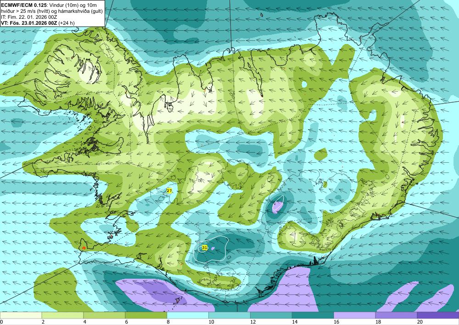
Task: Select the light cyan legend swatch between 8 and 10
Action: click(188, 315)
